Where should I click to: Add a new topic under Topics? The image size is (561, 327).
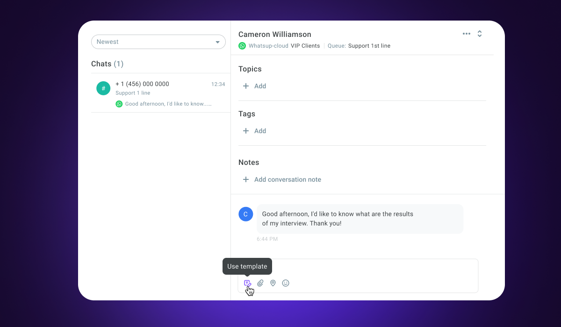tap(255, 86)
